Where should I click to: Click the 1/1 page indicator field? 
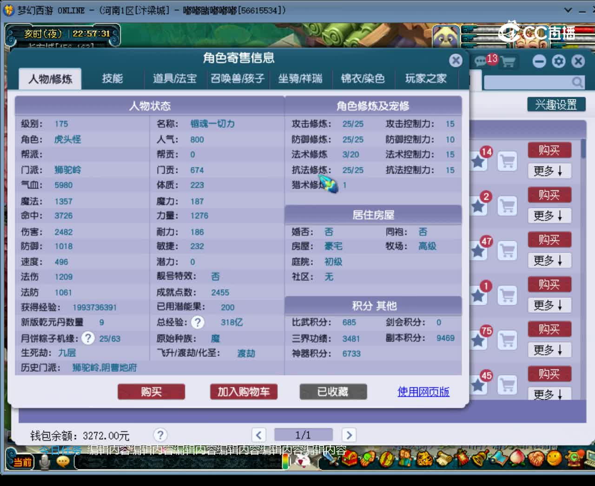click(303, 435)
